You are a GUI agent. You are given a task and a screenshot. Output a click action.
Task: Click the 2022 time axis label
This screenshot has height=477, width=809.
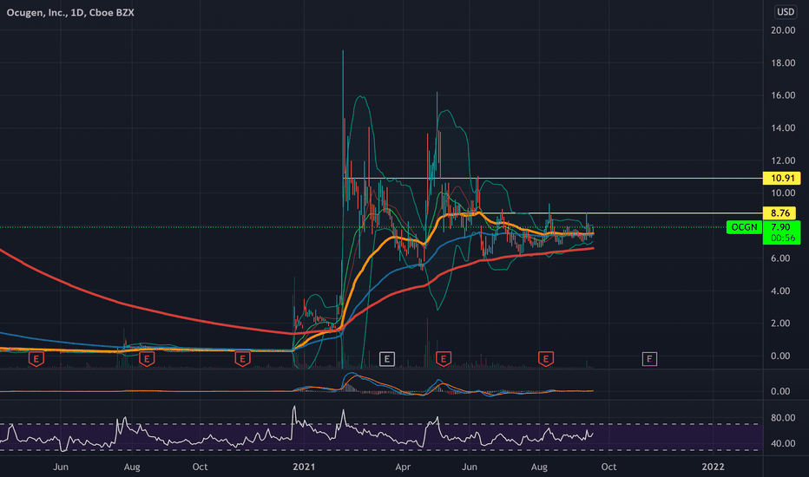click(713, 467)
